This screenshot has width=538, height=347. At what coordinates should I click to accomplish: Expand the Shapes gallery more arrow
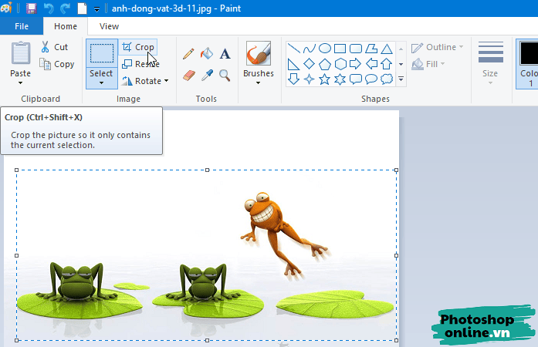tap(401, 79)
